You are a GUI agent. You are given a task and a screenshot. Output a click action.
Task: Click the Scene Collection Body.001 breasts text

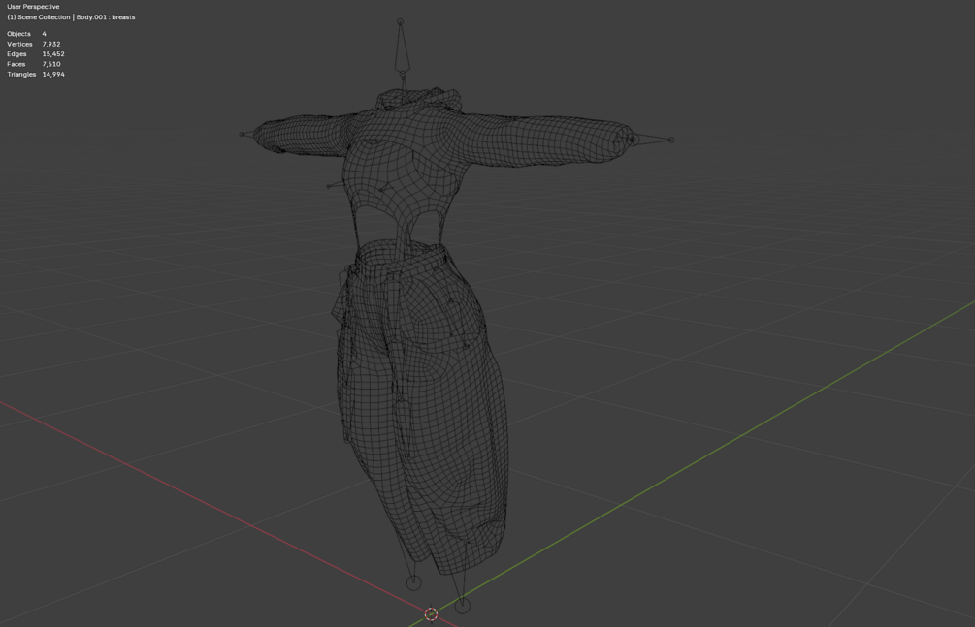(71, 17)
